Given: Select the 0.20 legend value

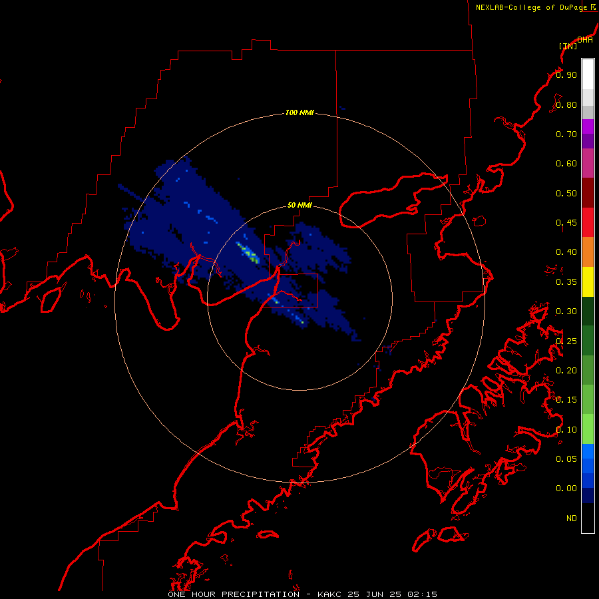Looking at the screenshot, I should (x=566, y=371).
